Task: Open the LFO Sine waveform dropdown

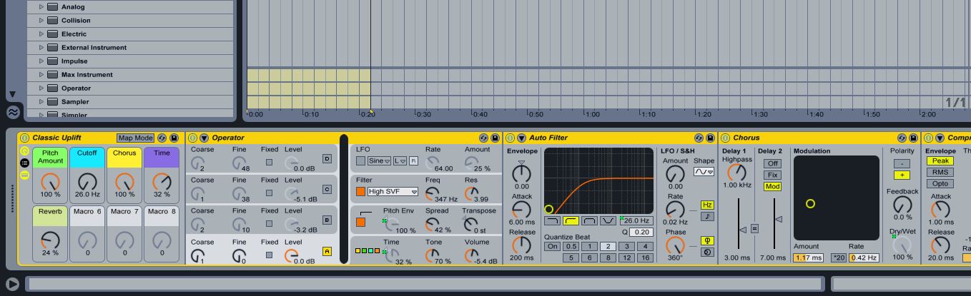Action: point(379,161)
